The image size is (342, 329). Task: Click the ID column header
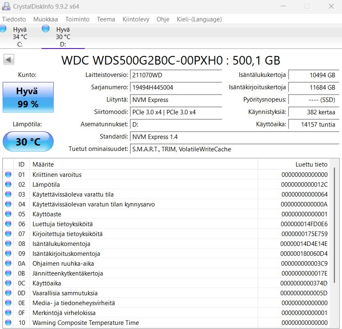pos(21,164)
